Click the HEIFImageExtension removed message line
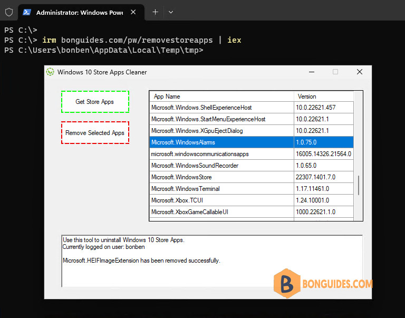The width and height of the screenshot is (405, 318). click(x=141, y=261)
